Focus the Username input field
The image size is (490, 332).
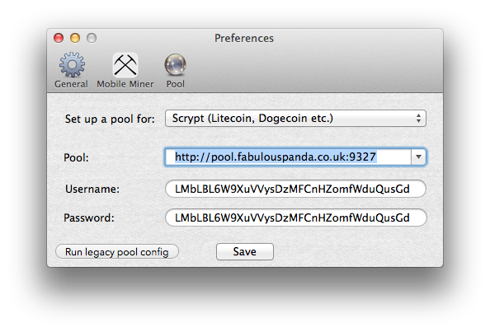pyautogui.click(x=295, y=189)
